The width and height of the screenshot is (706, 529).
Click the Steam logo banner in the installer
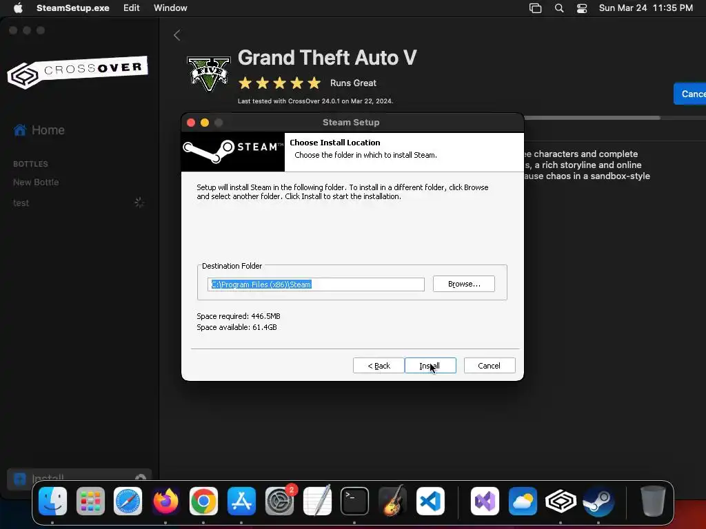coord(233,152)
